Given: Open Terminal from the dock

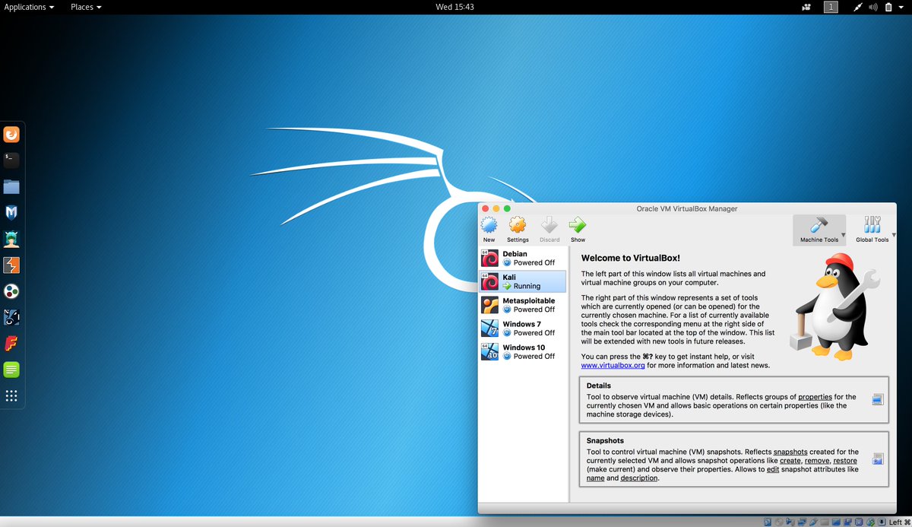Looking at the screenshot, I should [11, 160].
